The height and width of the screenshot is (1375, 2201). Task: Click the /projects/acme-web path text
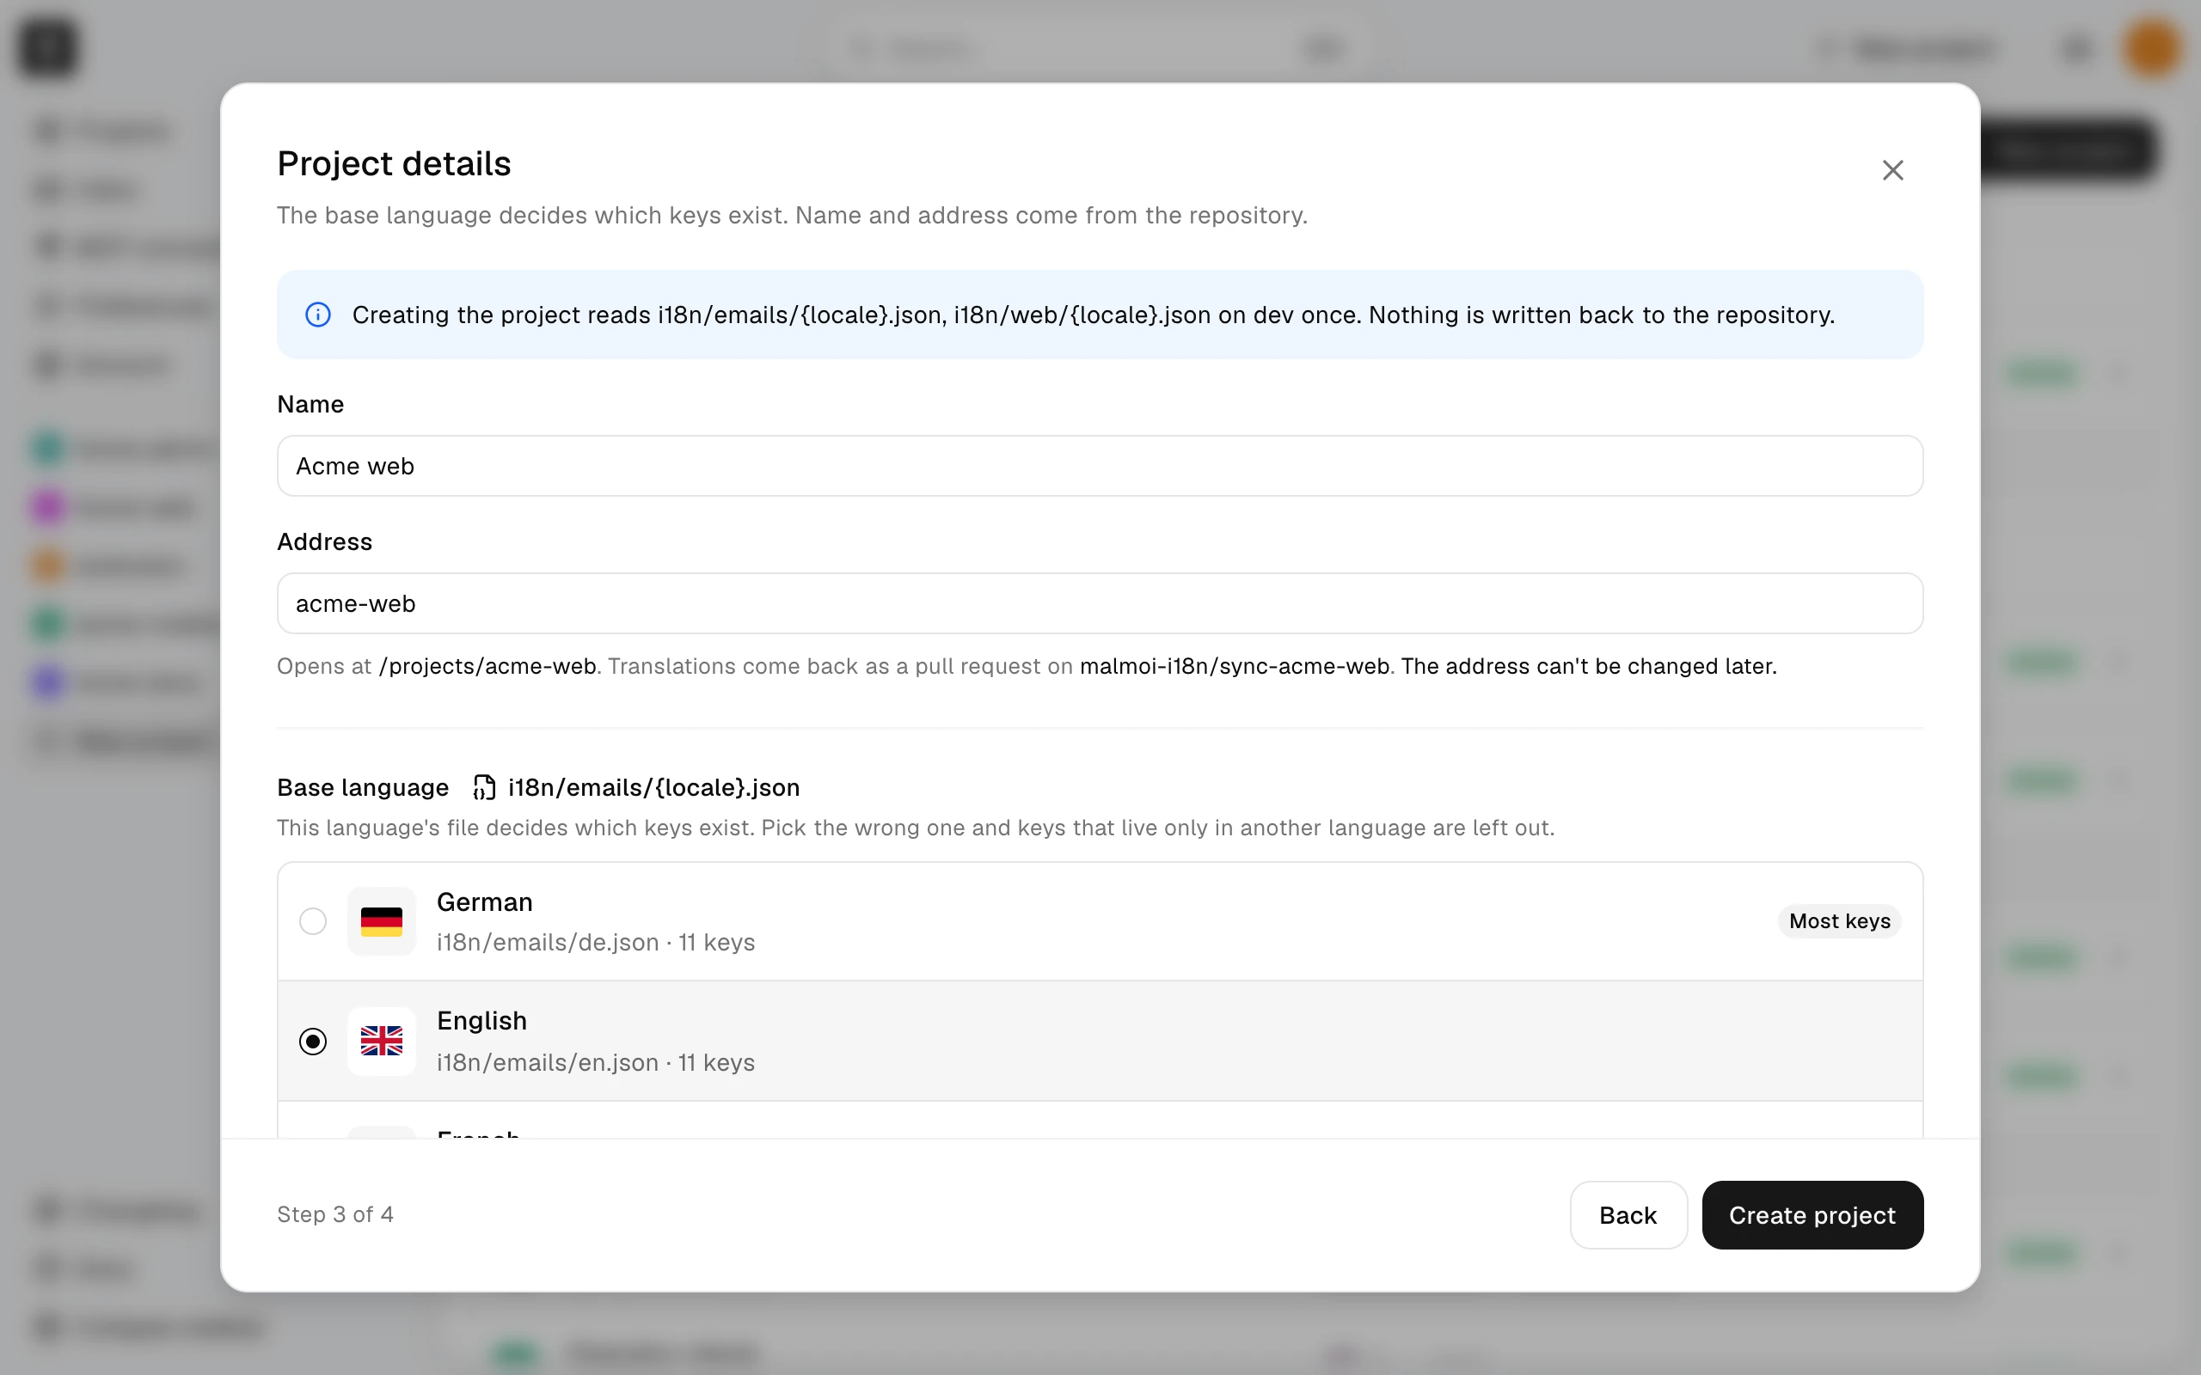[x=487, y=666]
